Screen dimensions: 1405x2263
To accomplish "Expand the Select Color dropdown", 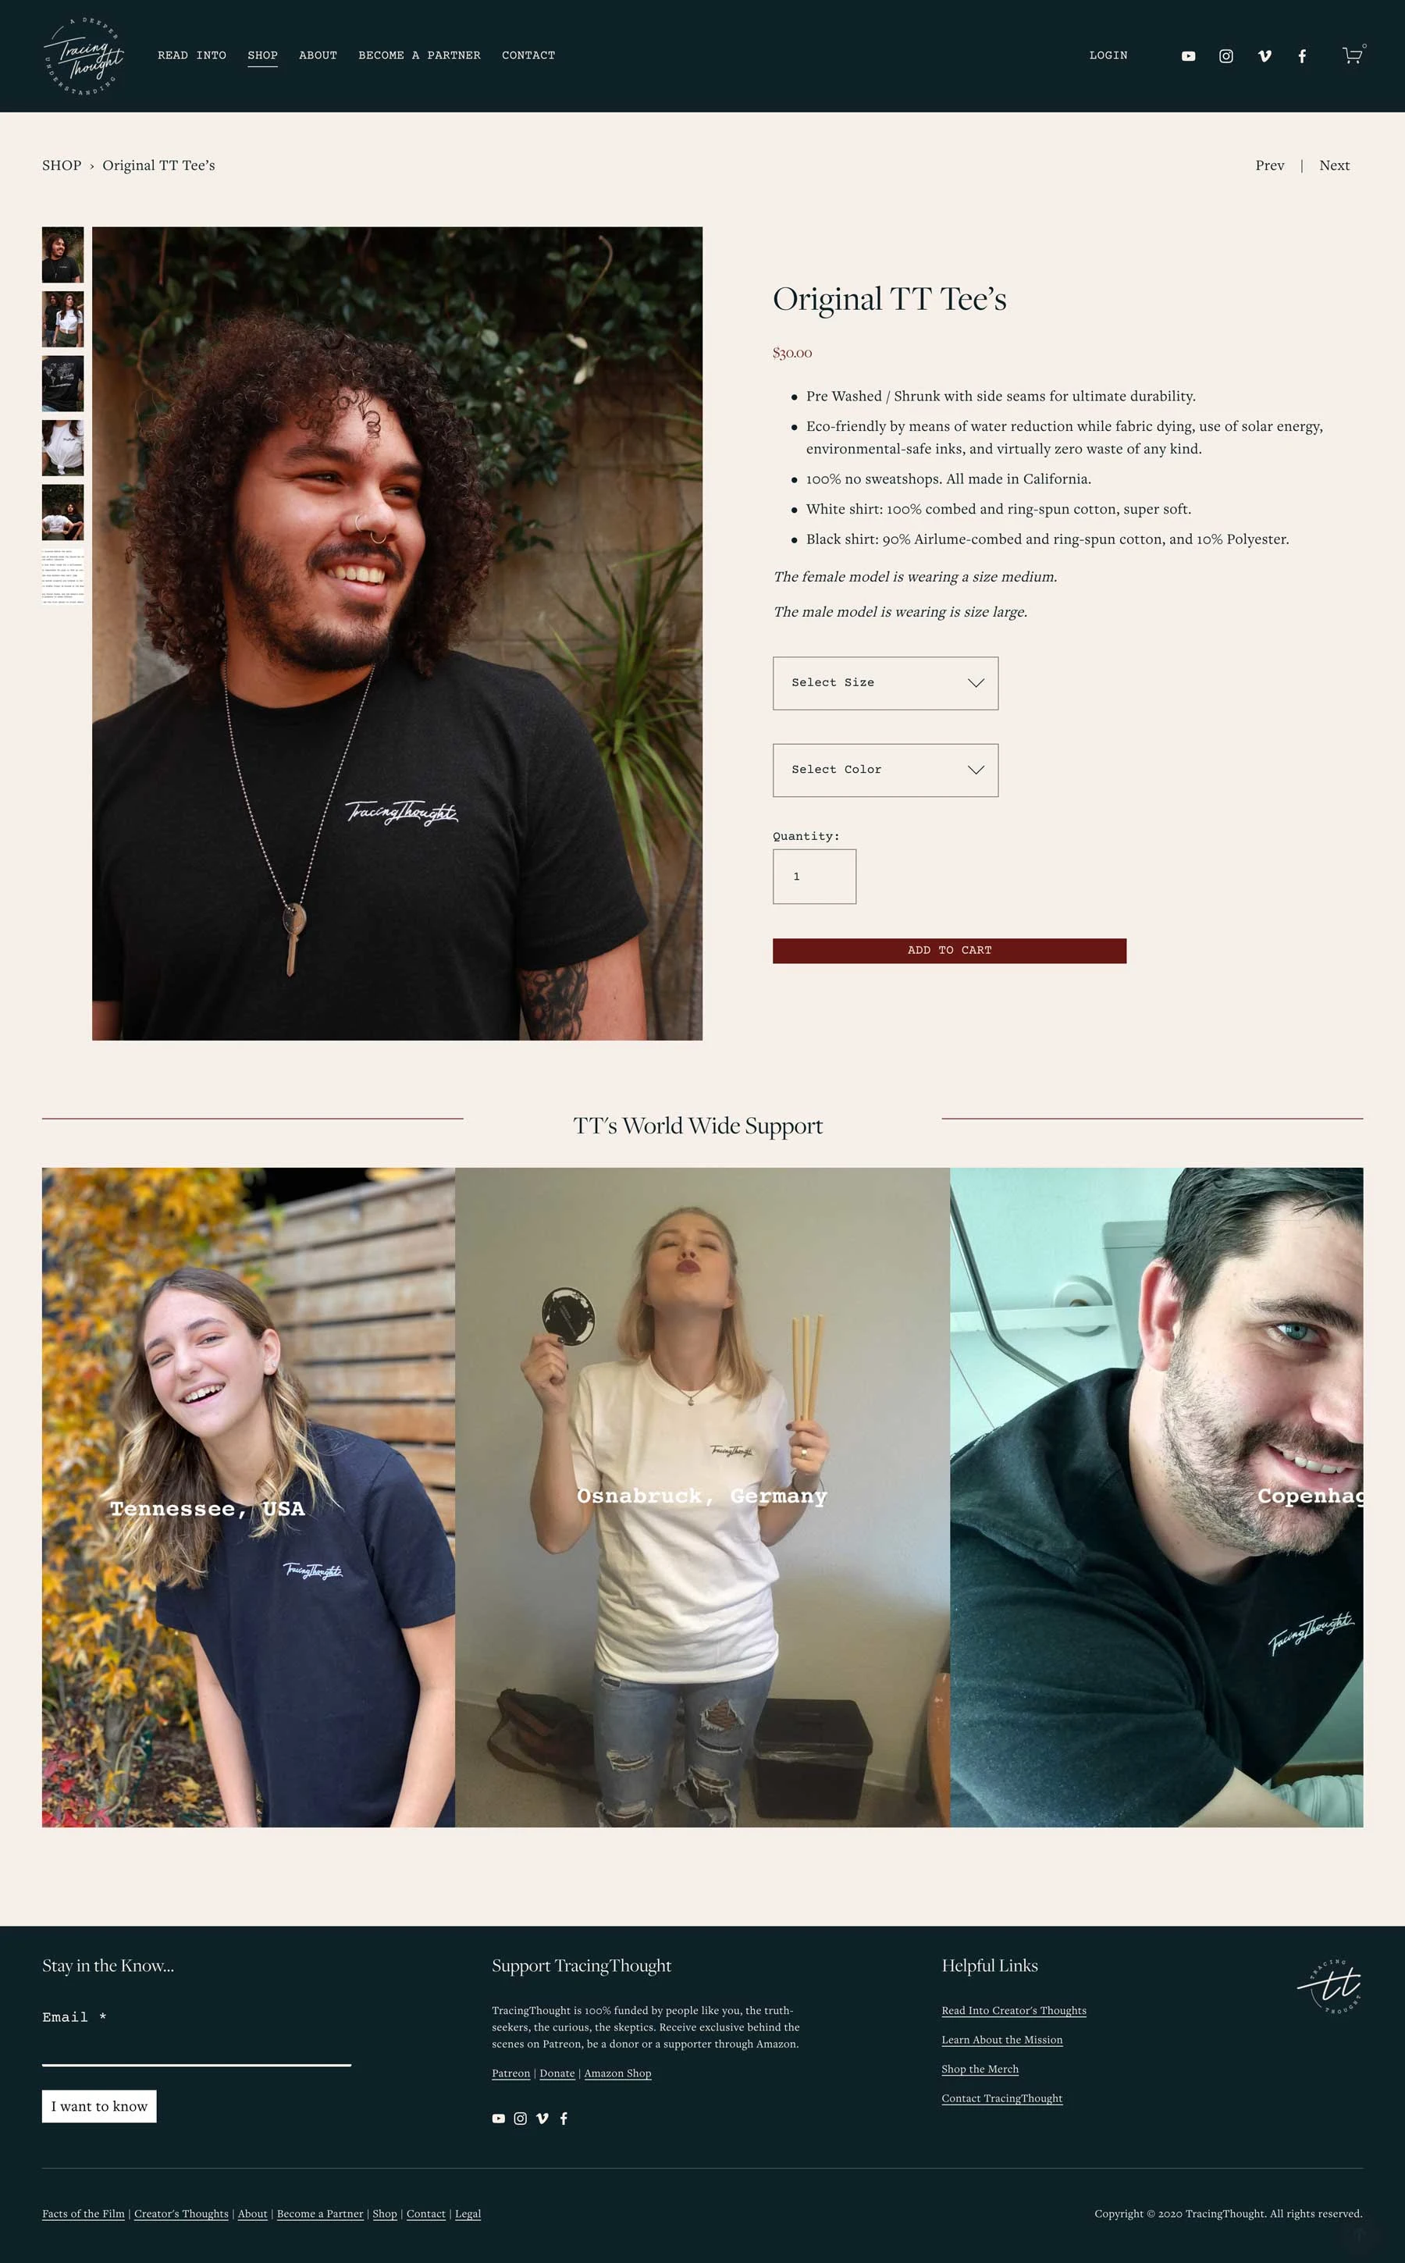I will [886, 770].
